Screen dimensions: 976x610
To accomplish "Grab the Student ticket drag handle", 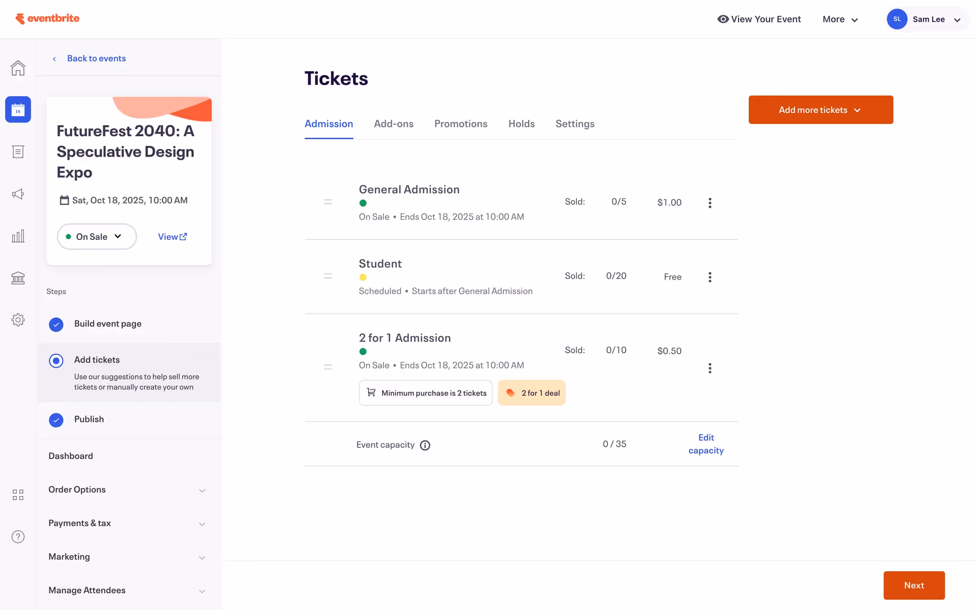I will tap(328, 277).
